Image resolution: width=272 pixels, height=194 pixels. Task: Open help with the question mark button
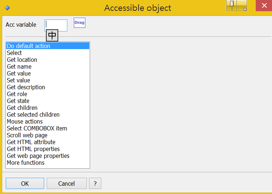click(x=95, y=183)
